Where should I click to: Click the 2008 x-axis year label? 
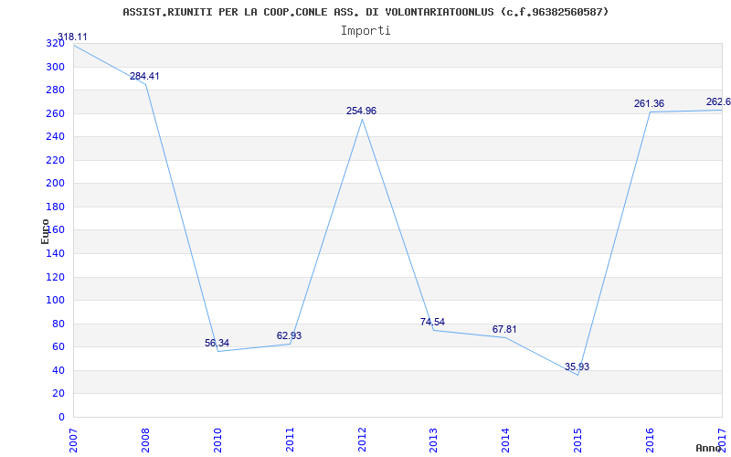[x=145, y=440]
